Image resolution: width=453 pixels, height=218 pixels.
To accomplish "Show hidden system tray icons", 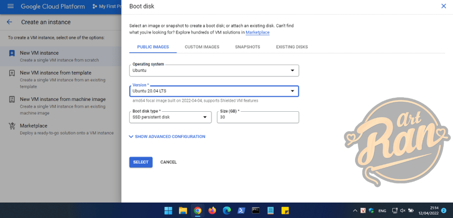I will coord(355,210).
